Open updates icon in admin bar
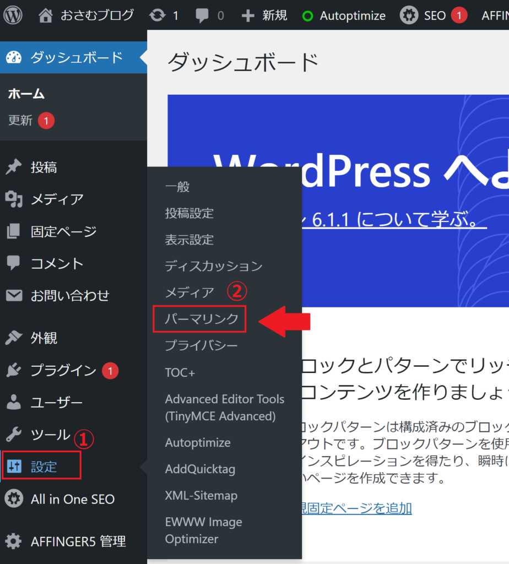The image size is (509, 564). (x=158, y=15)
